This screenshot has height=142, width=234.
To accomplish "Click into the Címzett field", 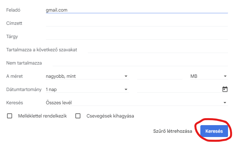I will (137, 23).
